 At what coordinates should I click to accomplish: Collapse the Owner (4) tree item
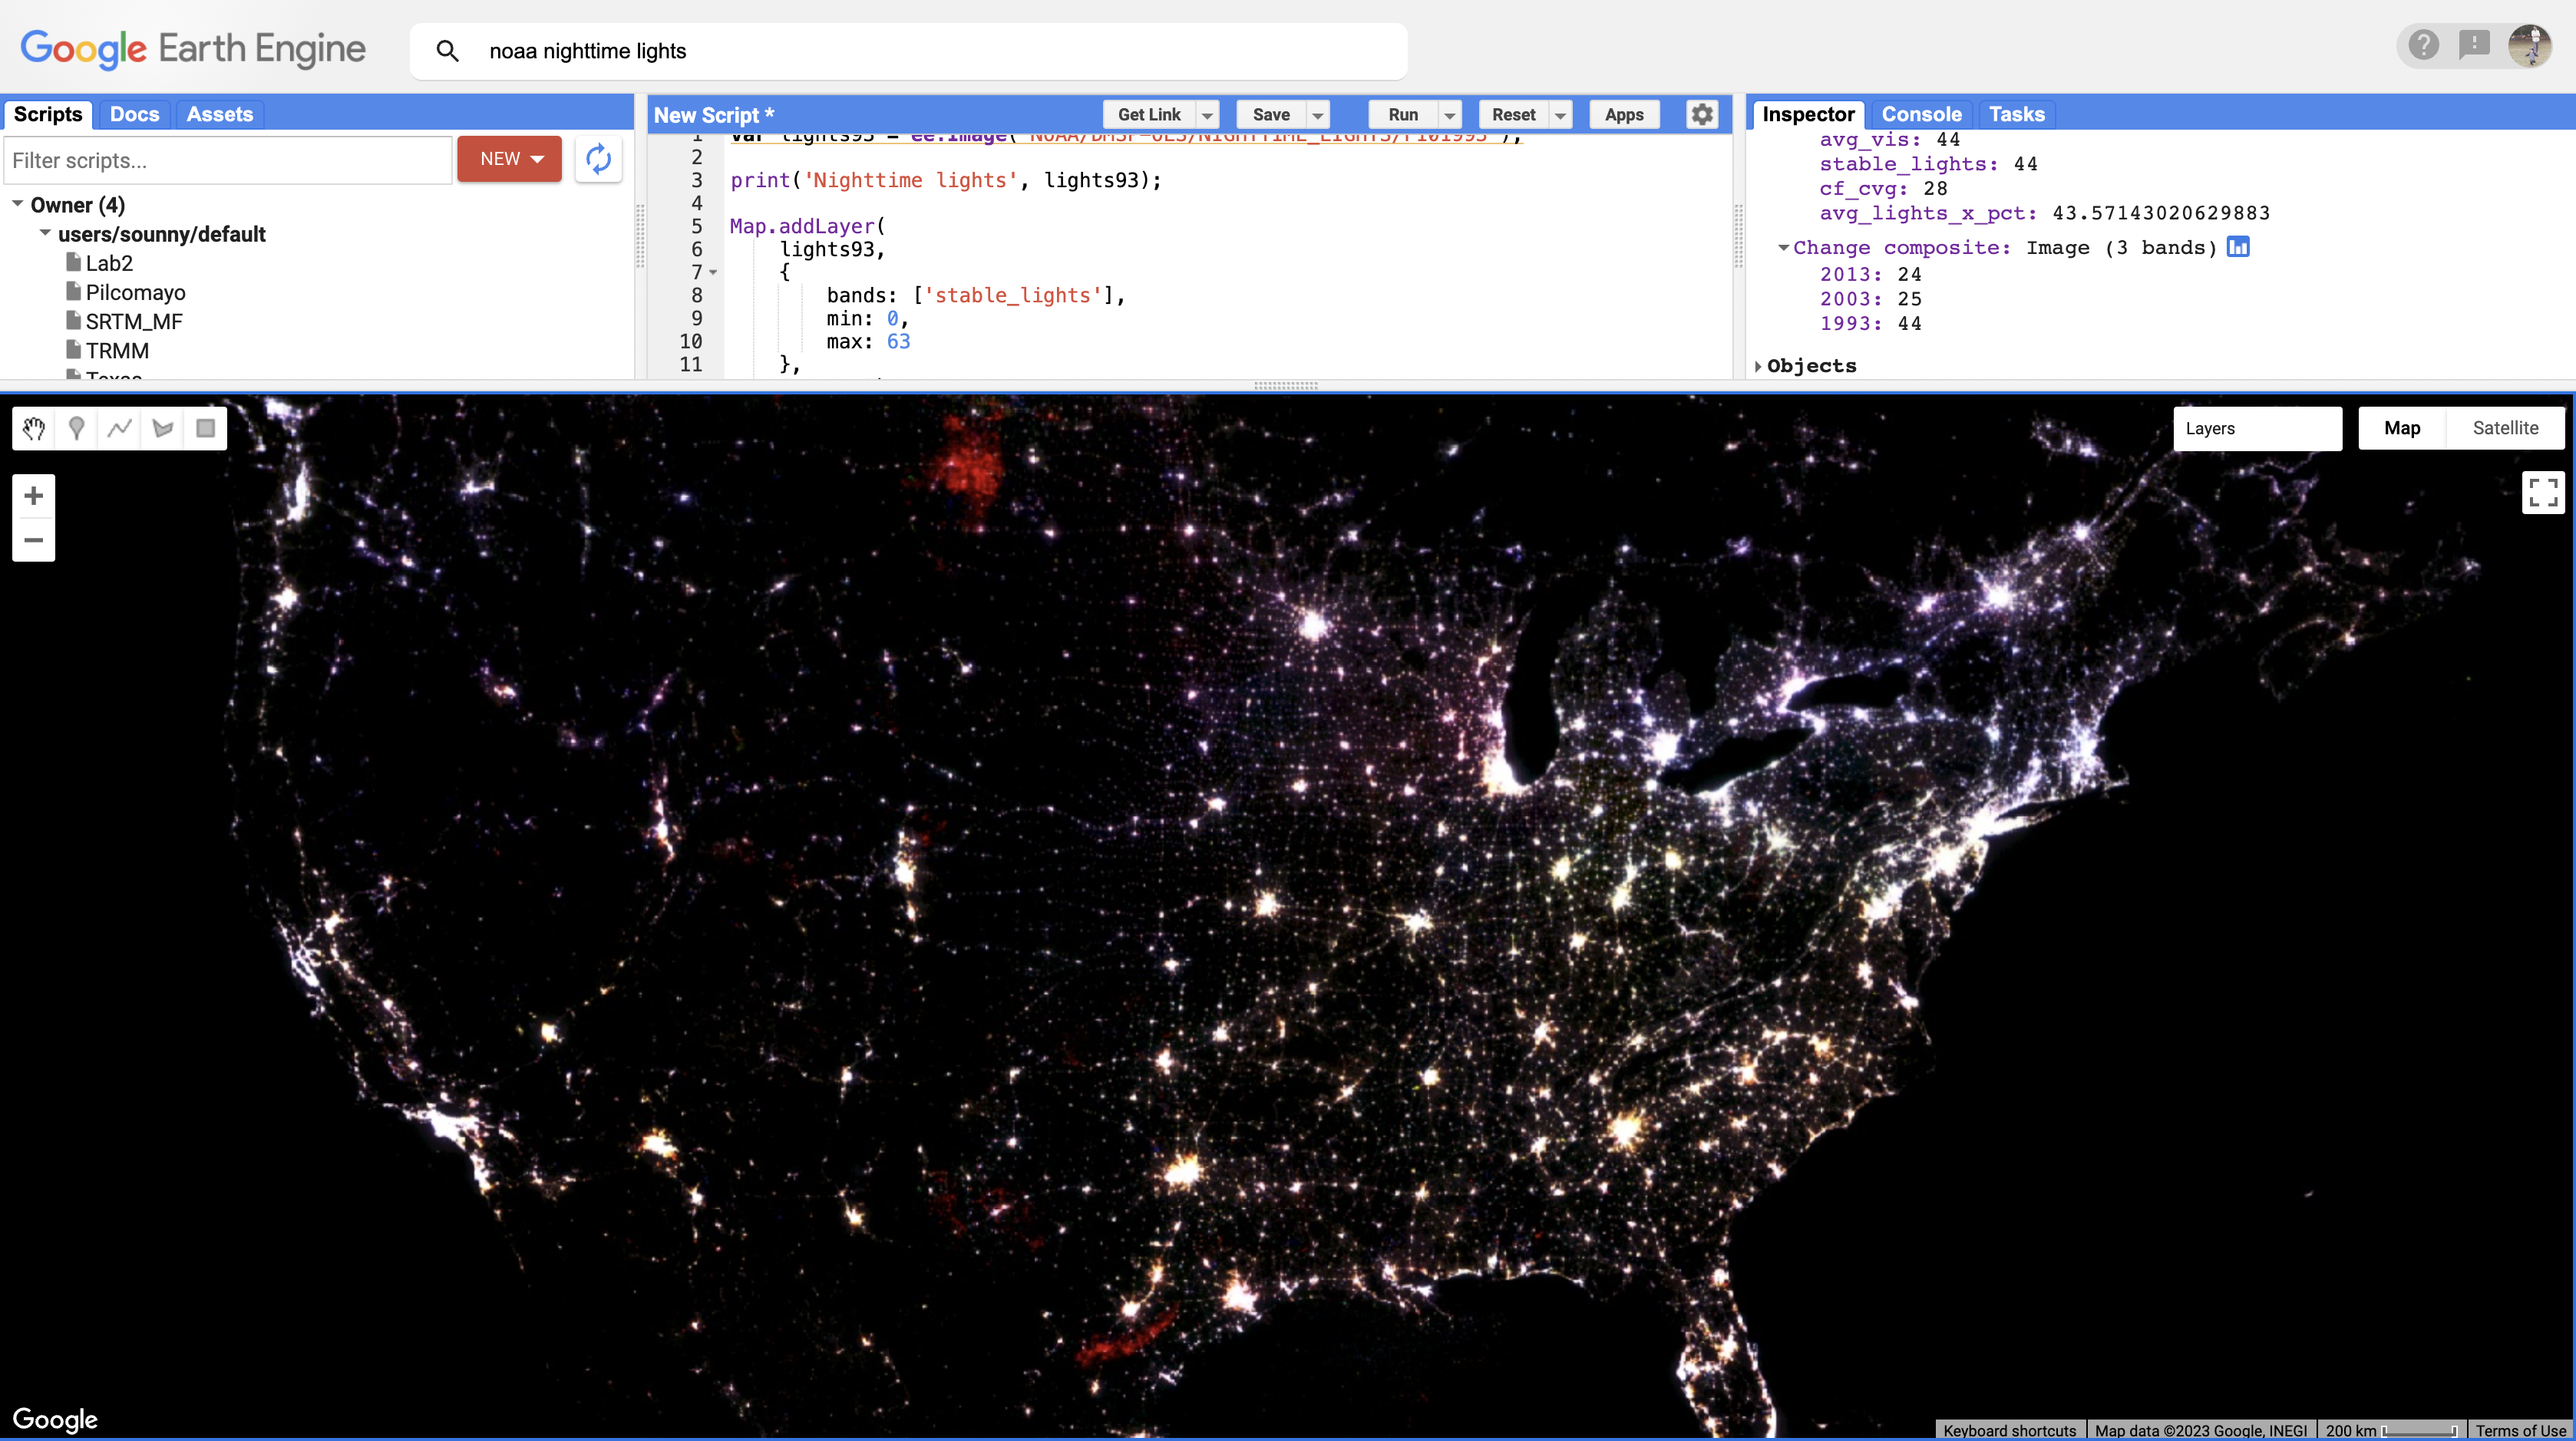[x=16, y=201]
